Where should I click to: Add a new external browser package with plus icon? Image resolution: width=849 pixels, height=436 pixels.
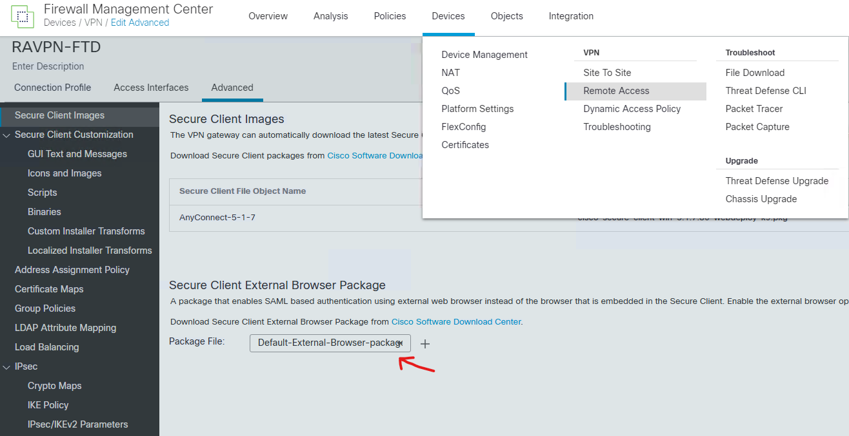click(x=425, y=344)
